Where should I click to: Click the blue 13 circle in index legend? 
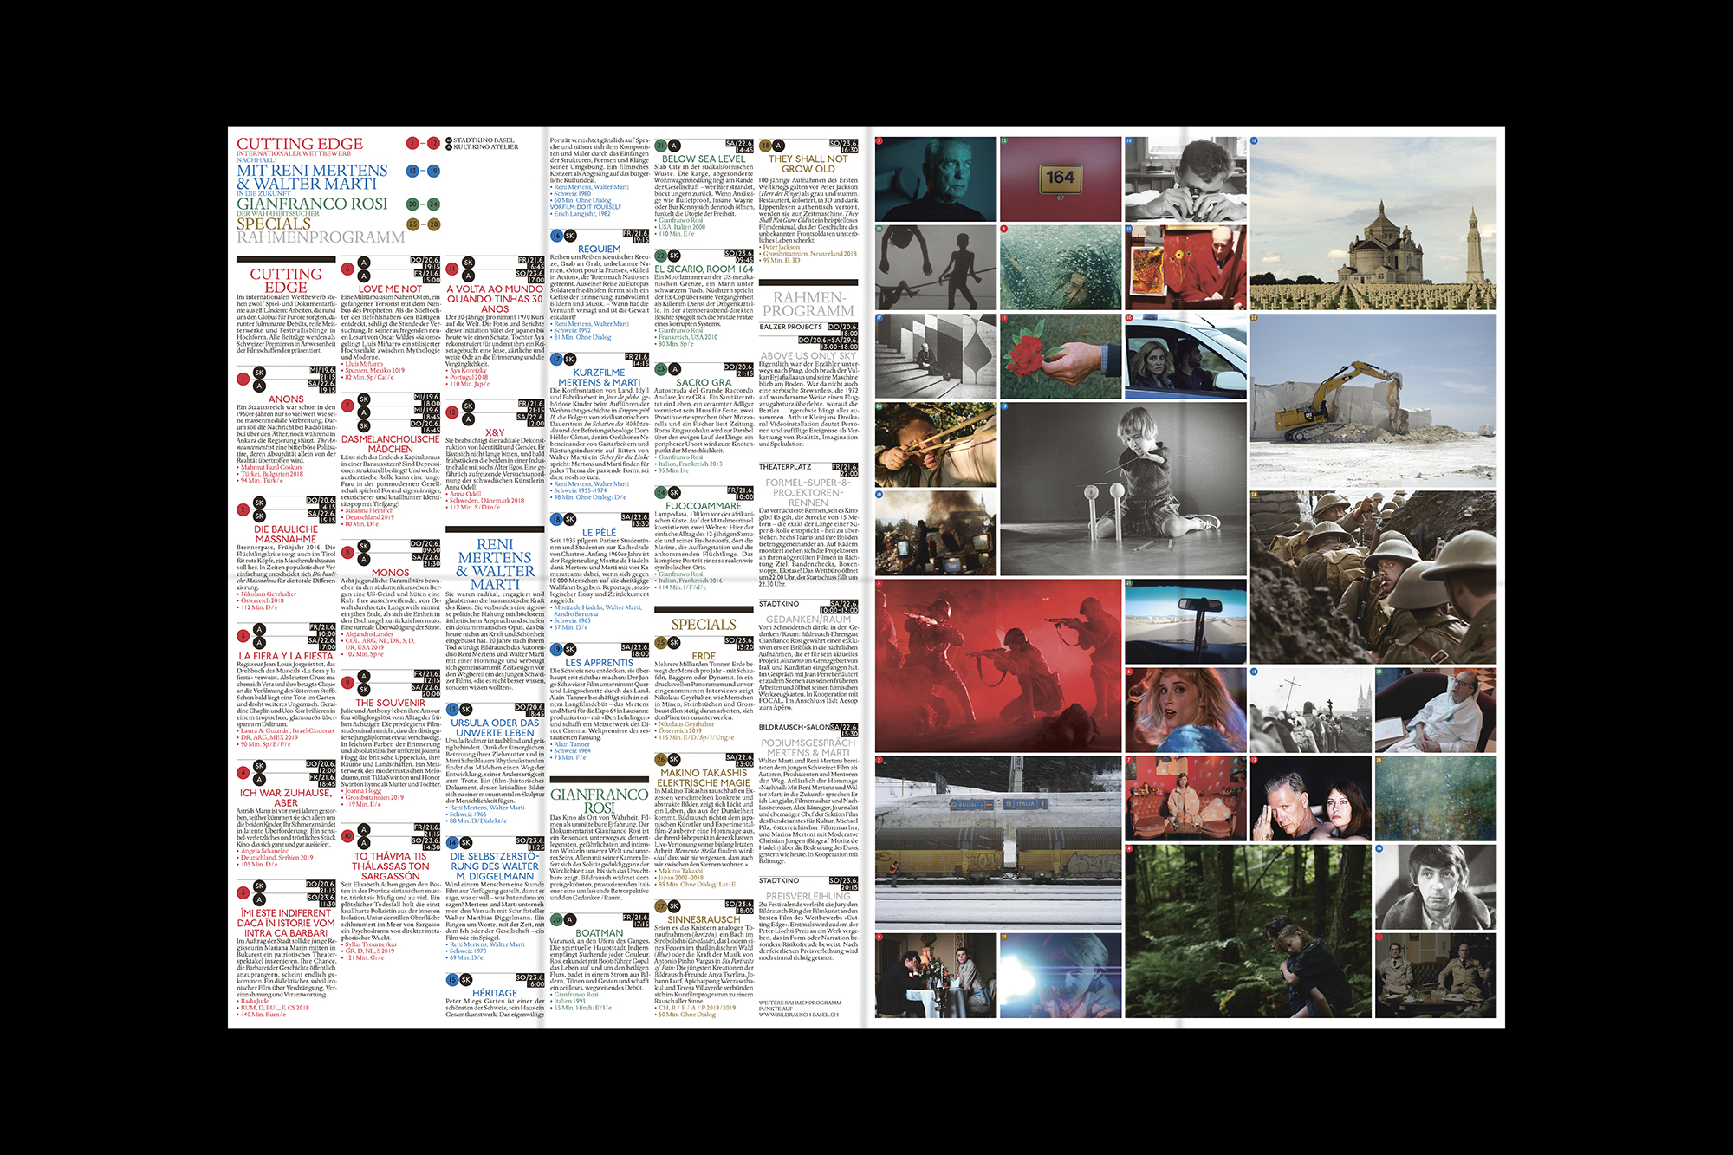click(x=412, y=172)
